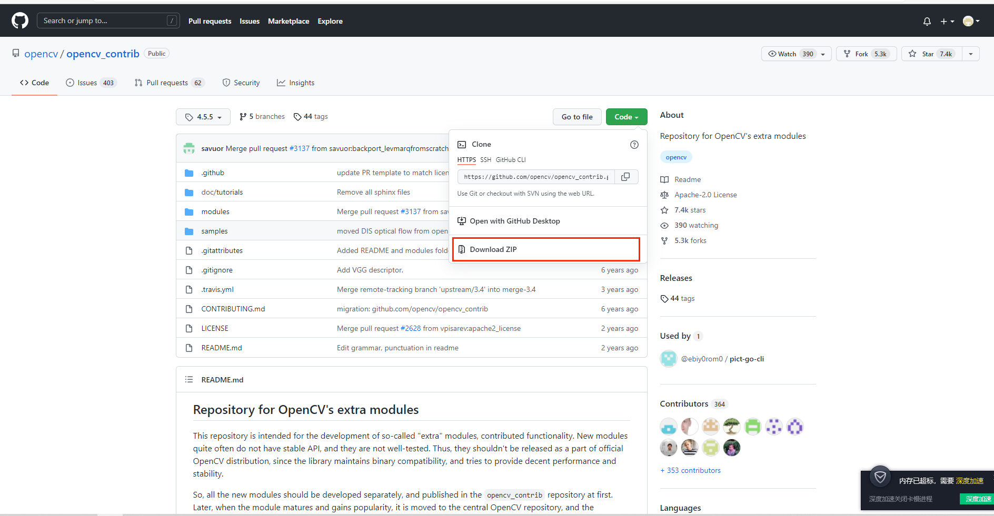
Task: Open the notifications bell
Action: [x=927, y=21]
